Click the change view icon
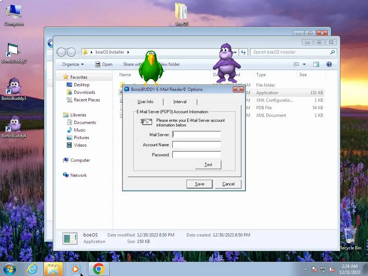 coord(296,64)
